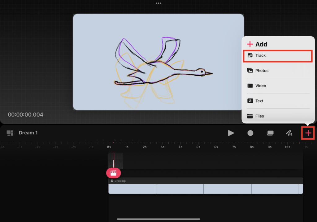Image resolution: width=317 pixels, height=222 pixels.
Task: Open the gallery icon beside Dream 1
Action: [10, 133]
